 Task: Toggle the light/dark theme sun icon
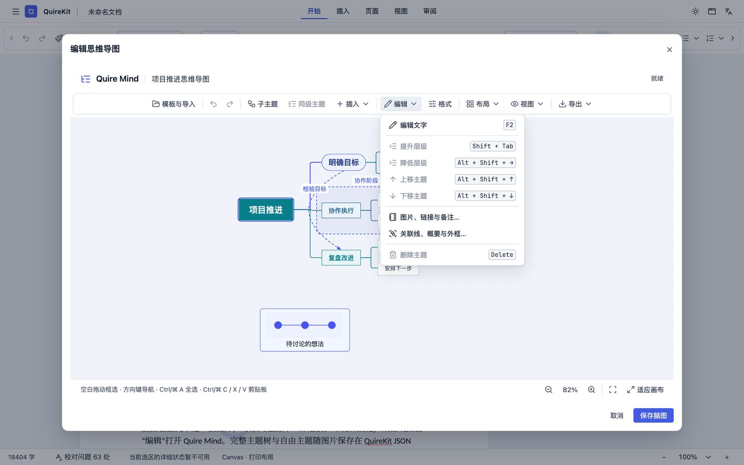[x=695, y=12]
